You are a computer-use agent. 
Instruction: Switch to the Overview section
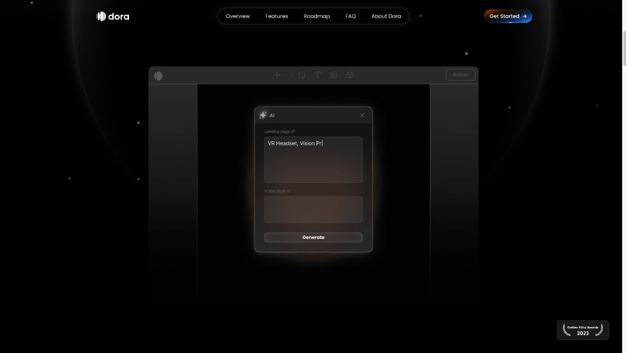click(238, 16)
